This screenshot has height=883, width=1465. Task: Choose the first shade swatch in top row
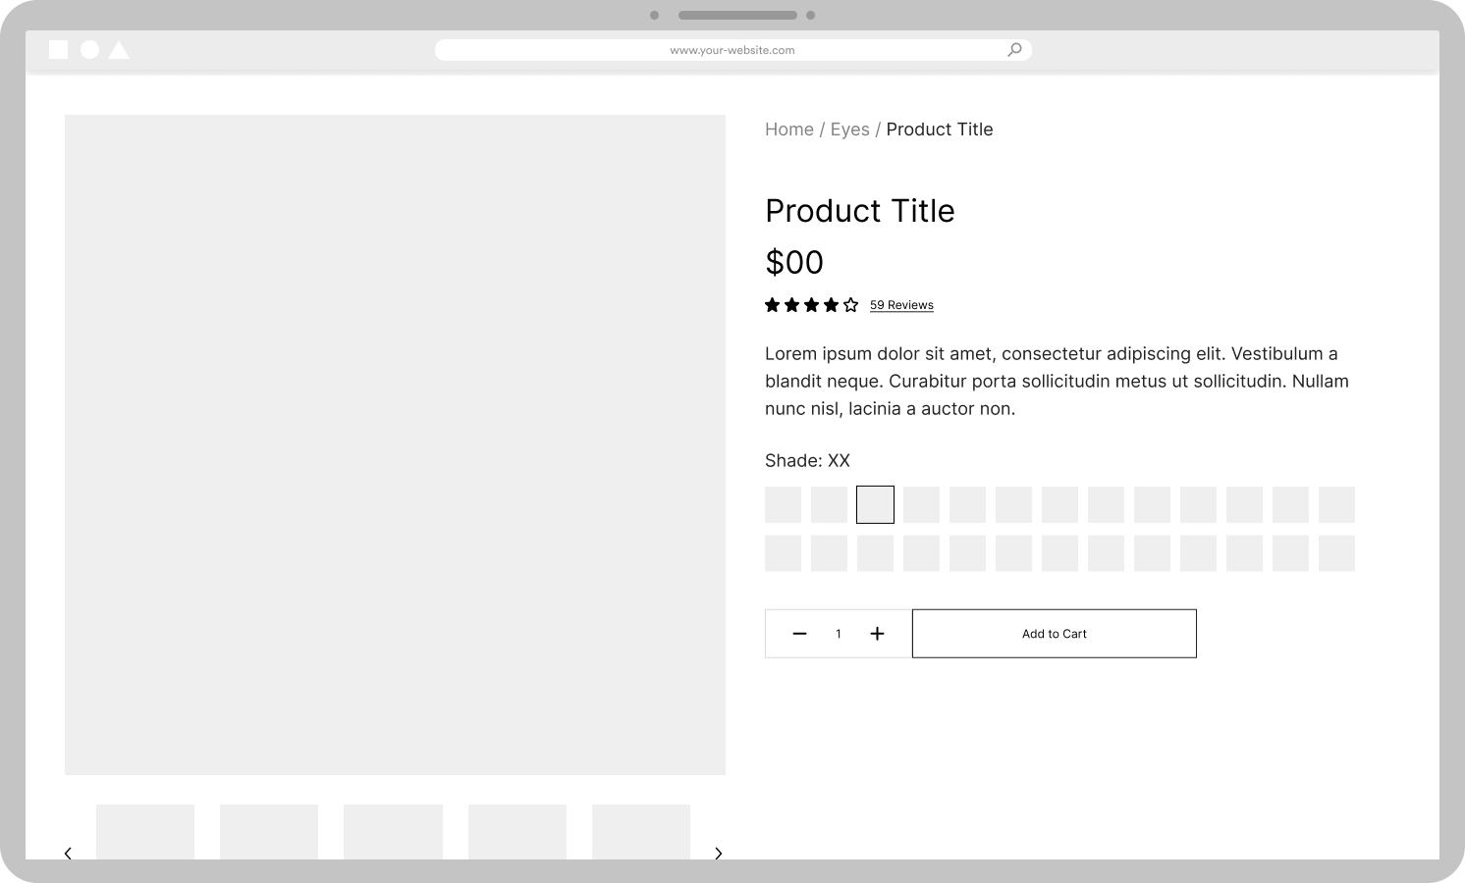pyautogui.click(x=783, y=504)
